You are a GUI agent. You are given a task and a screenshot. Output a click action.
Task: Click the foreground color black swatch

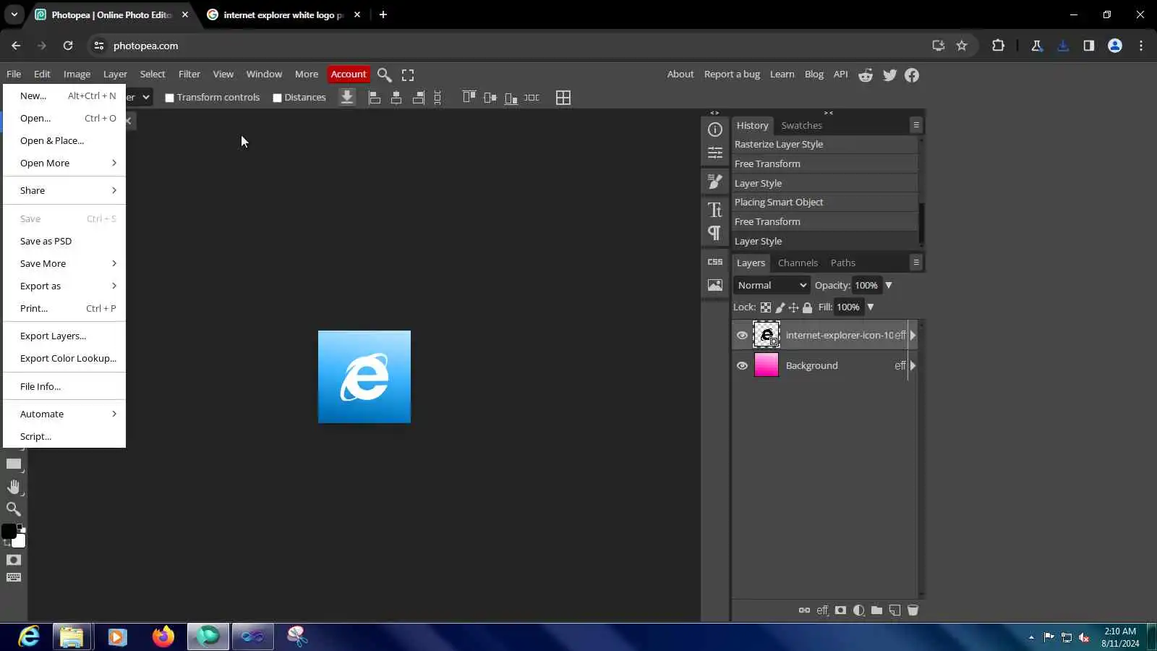coord(9,532)
